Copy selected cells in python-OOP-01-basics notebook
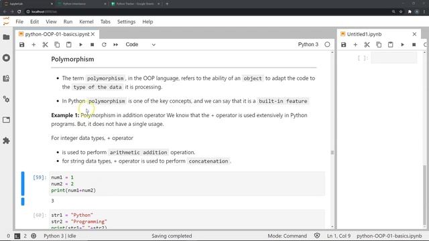The image size is (429, 241). pyautogui.click(x=57, y=45)
